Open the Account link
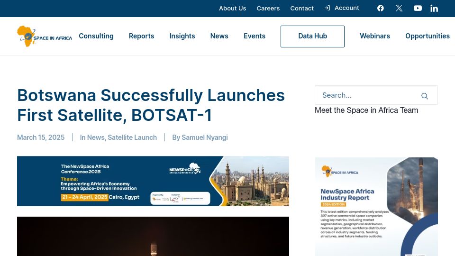 (x=347, y=8)
